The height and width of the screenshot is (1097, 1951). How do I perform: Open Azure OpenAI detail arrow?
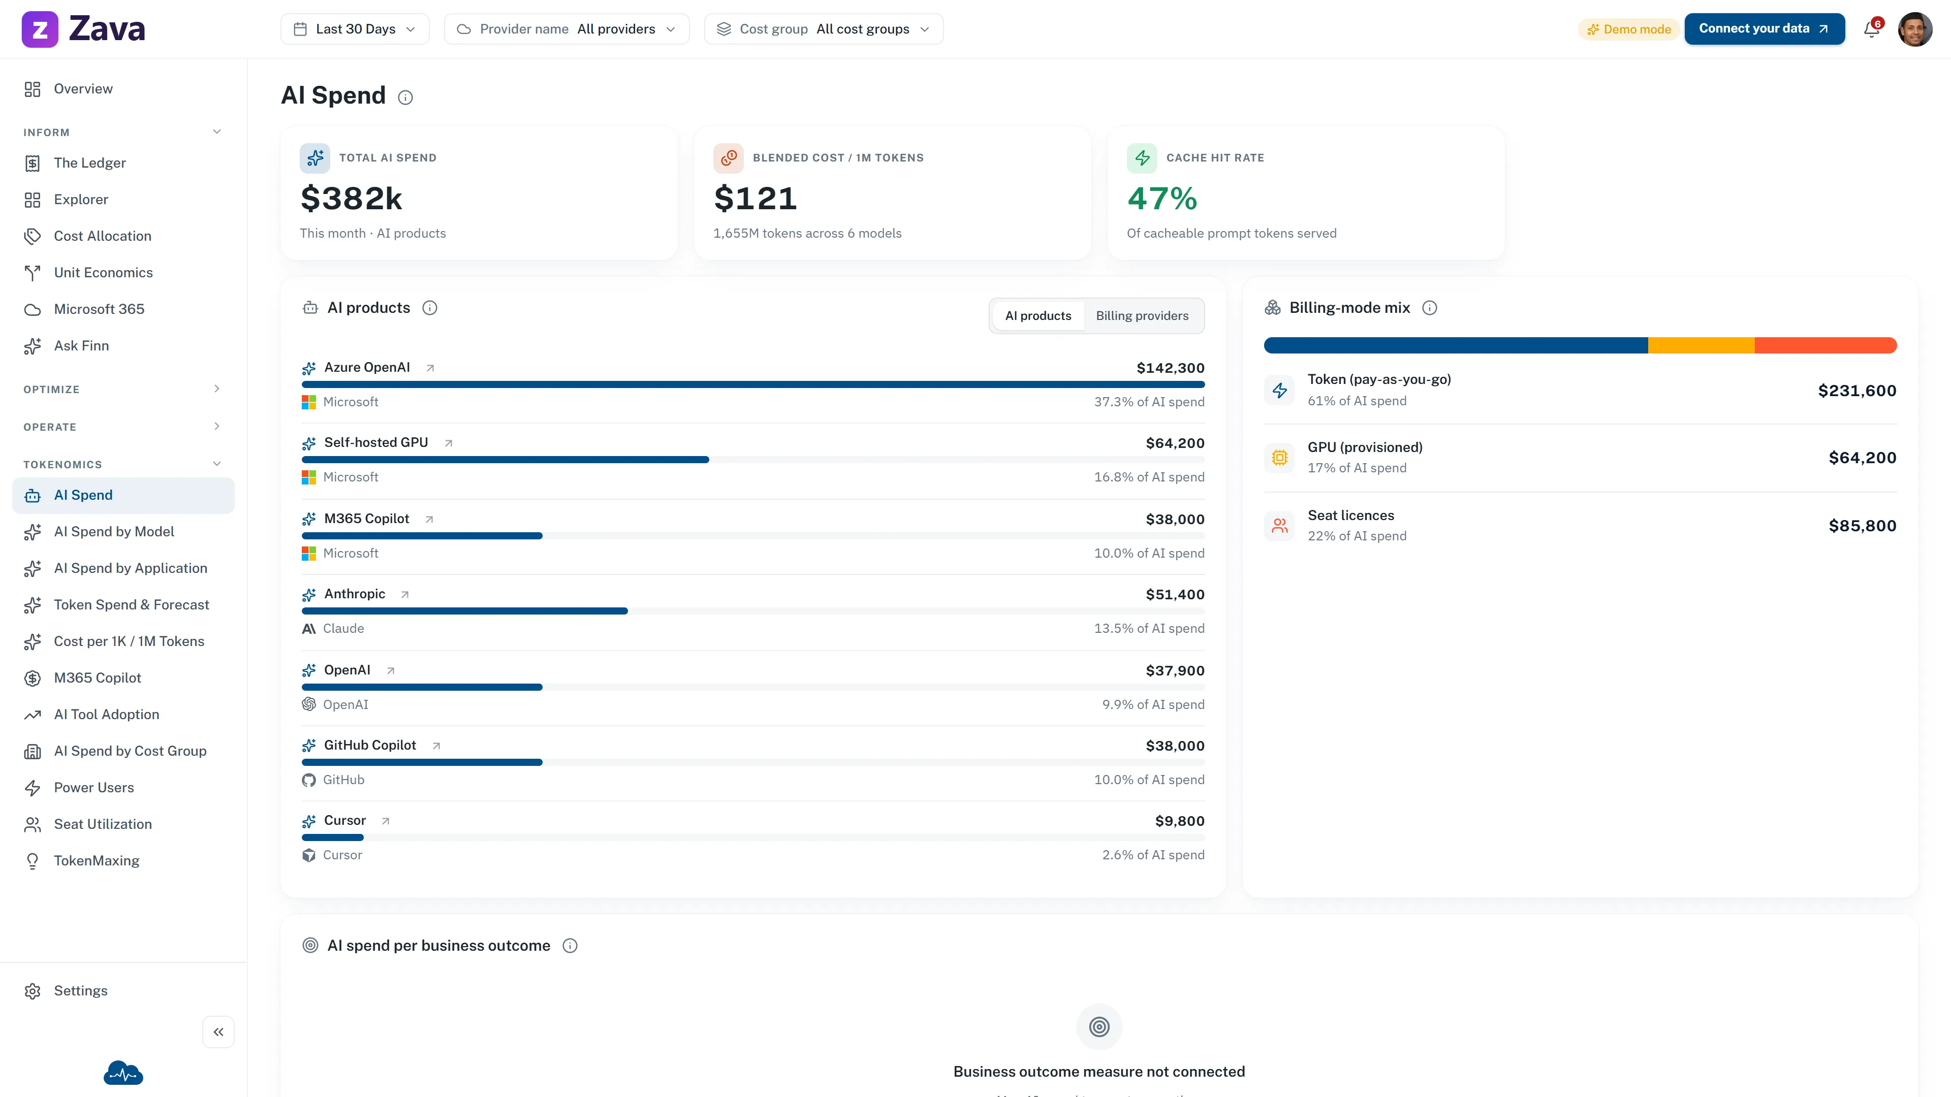click(x=430, y=368)
